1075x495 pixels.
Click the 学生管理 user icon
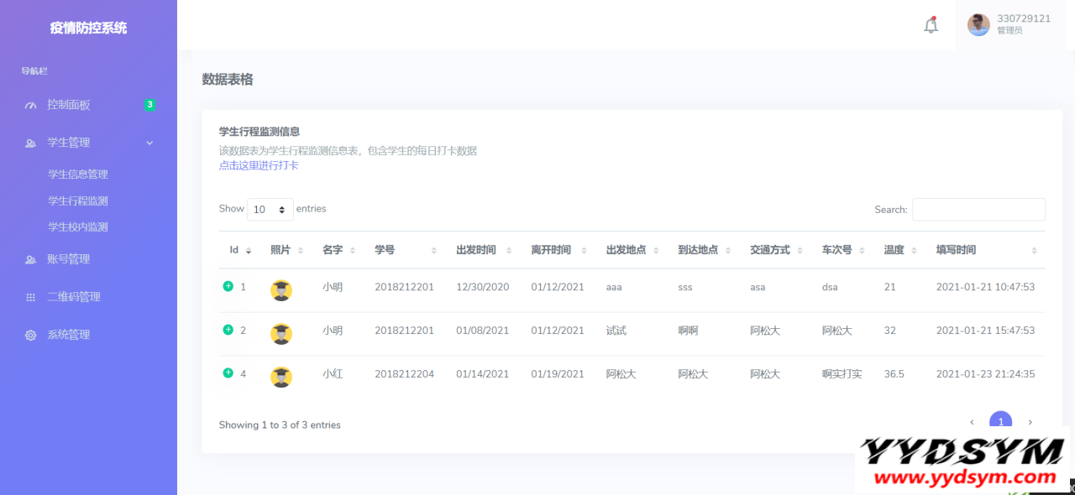pyautogui.click(x=31, y=142)
